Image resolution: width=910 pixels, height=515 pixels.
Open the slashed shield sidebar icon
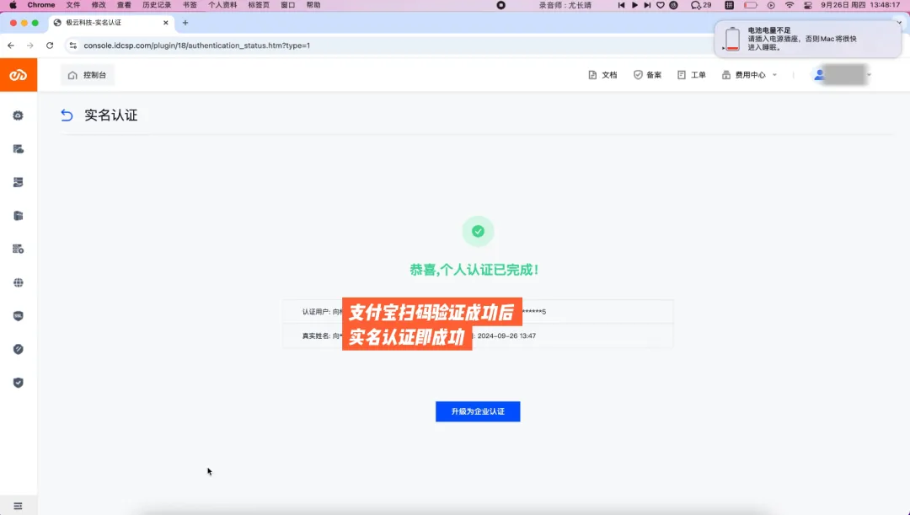18,349
